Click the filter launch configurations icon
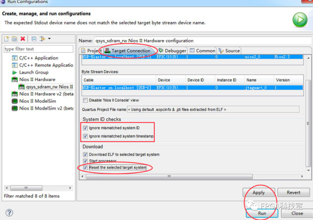Viewport: 313px width, 220px height. click(x=42, y=39)
